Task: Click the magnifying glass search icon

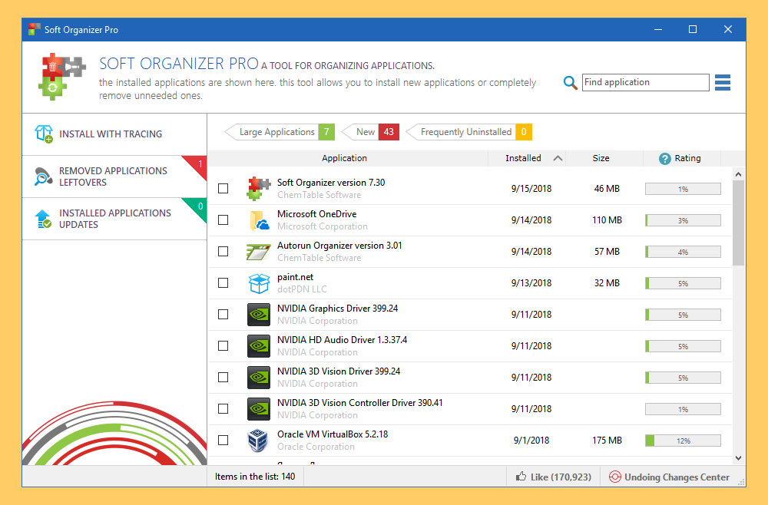Action: [570, 82]
